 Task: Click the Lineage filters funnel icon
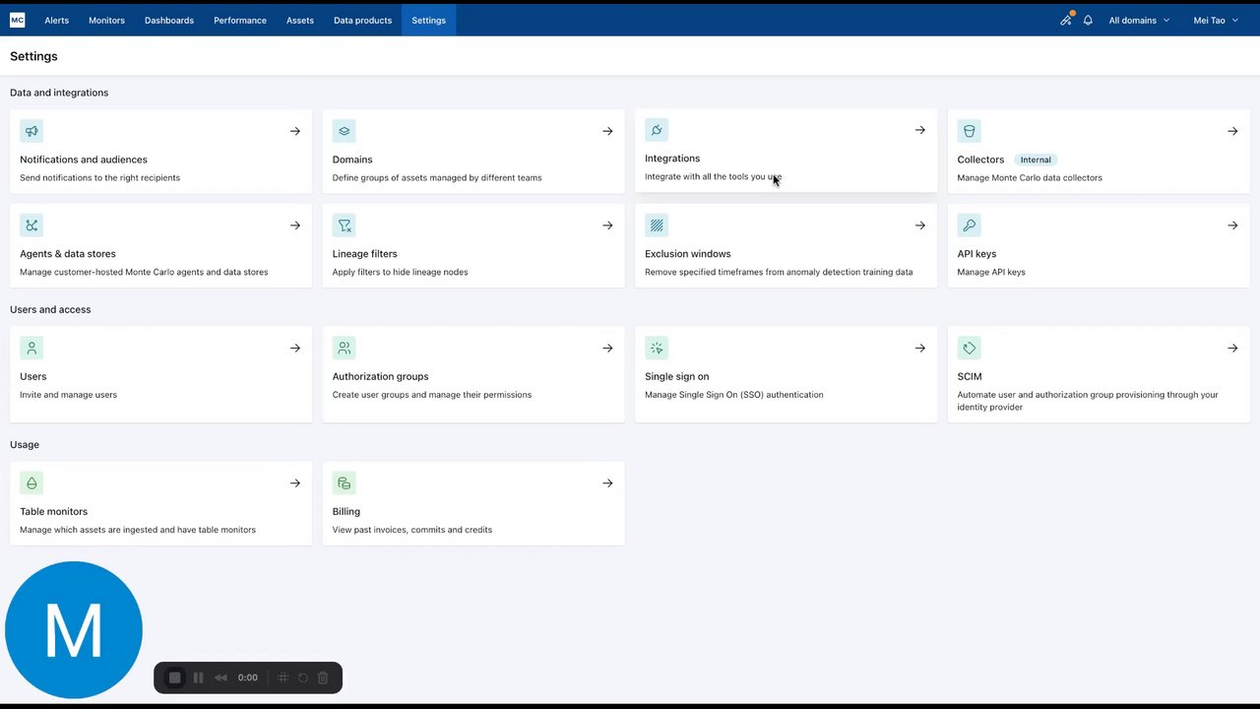(x=344, y=226)
